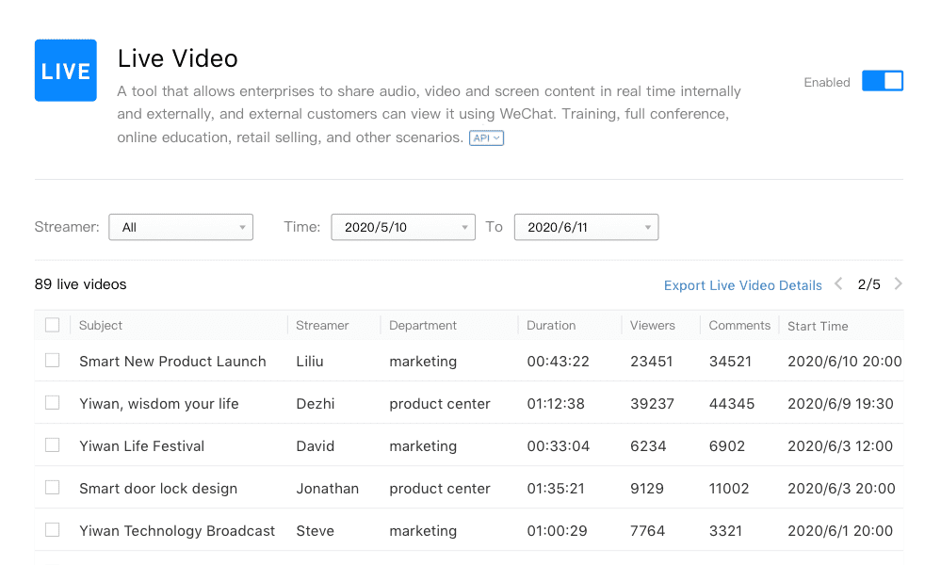Sort by the Viewers column header
The width and height of the screenshot is (941, 565).
[x=653, y=325]
